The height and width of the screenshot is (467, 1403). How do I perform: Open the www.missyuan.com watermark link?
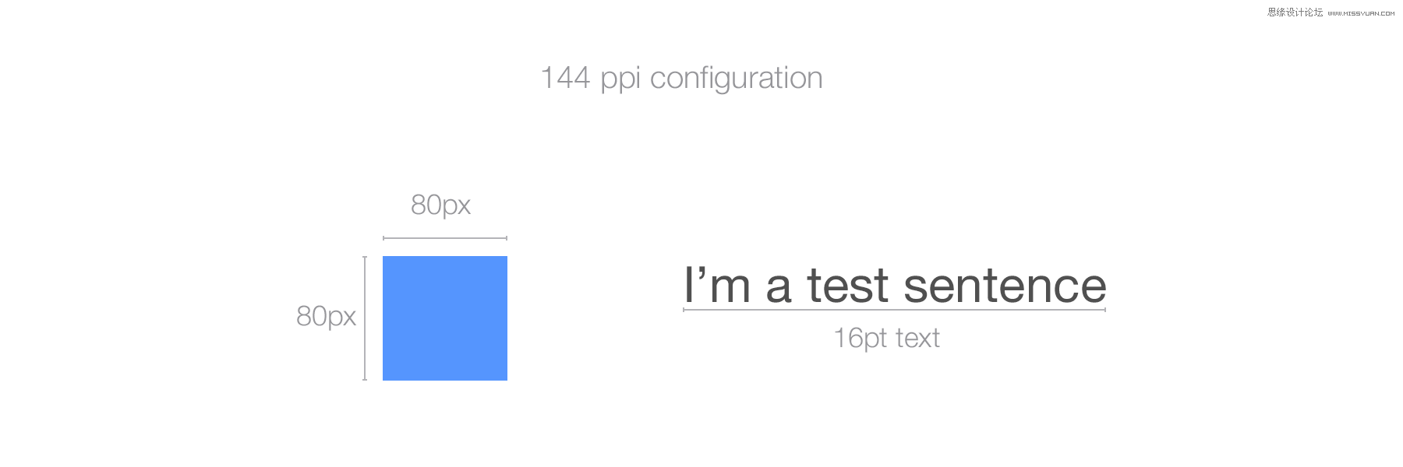coord(1361,13)
